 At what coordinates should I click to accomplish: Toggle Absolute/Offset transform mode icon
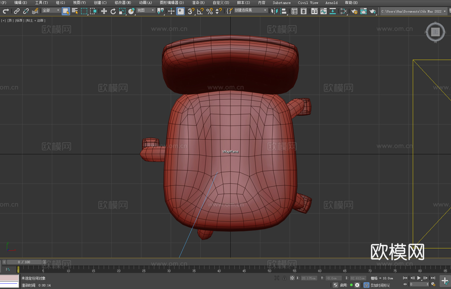[292, 278]
